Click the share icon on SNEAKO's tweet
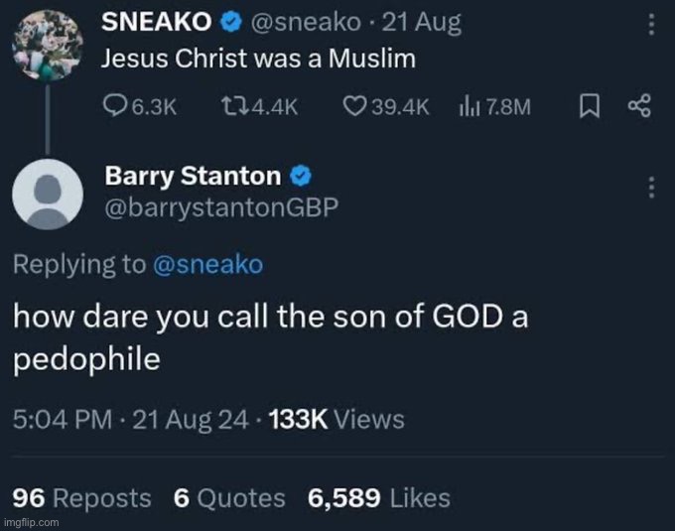Screen dimensions: 675x531 tap(638, 105)
